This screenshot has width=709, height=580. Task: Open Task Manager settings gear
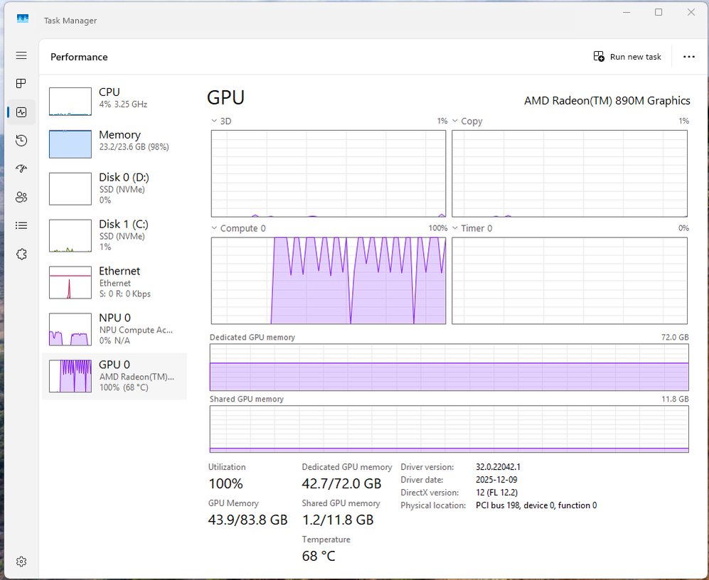21,562
